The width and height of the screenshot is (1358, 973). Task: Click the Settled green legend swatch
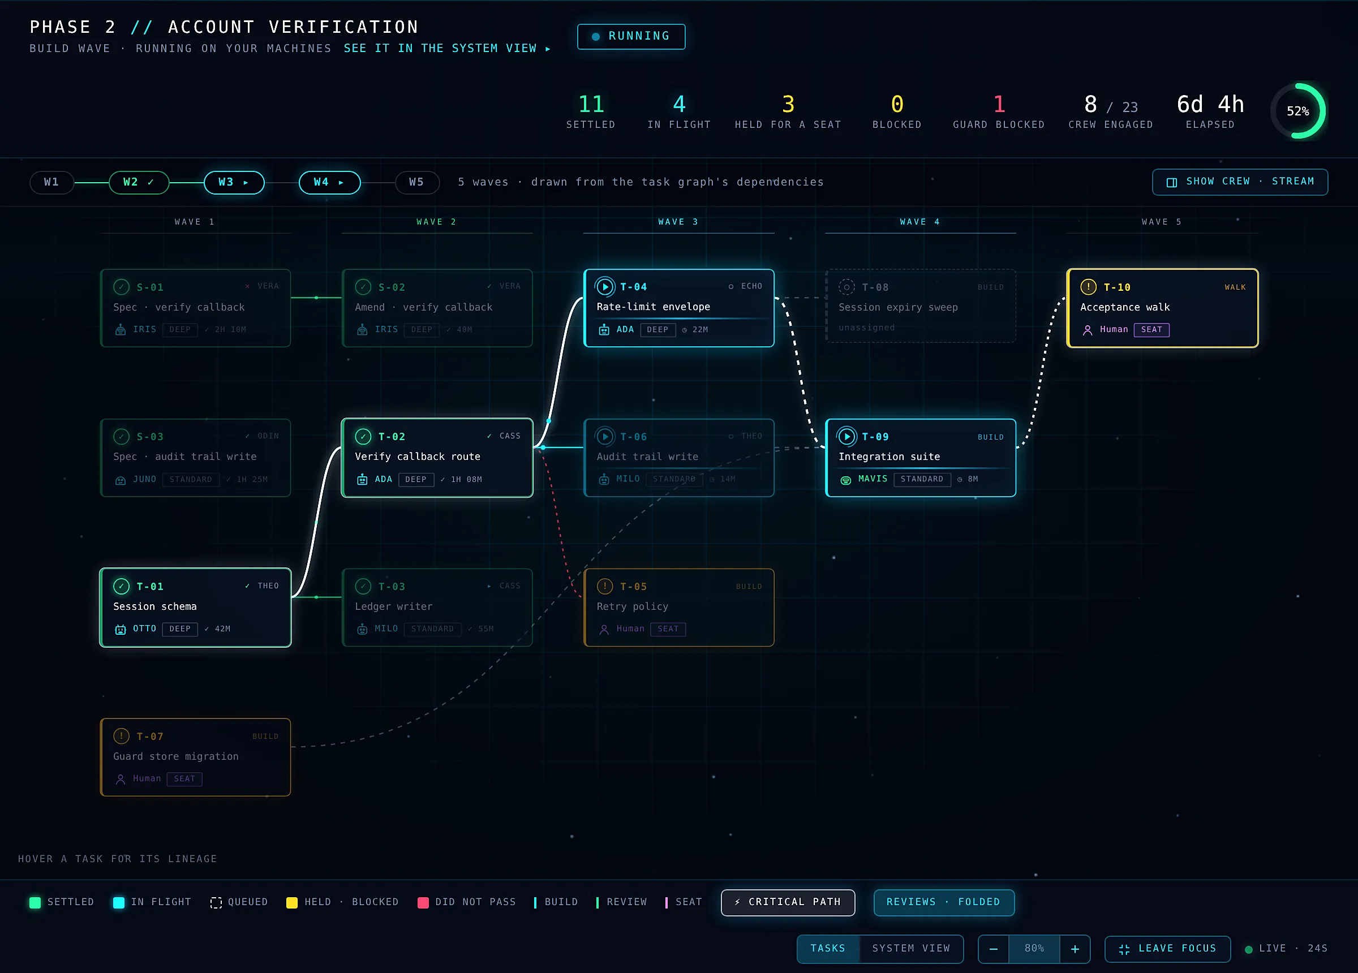click(35, 902)
